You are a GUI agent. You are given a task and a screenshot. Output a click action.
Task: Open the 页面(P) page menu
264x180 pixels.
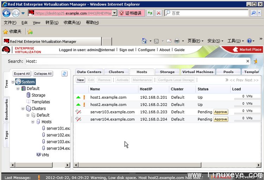pyautogui.click(x=195, y=41)
